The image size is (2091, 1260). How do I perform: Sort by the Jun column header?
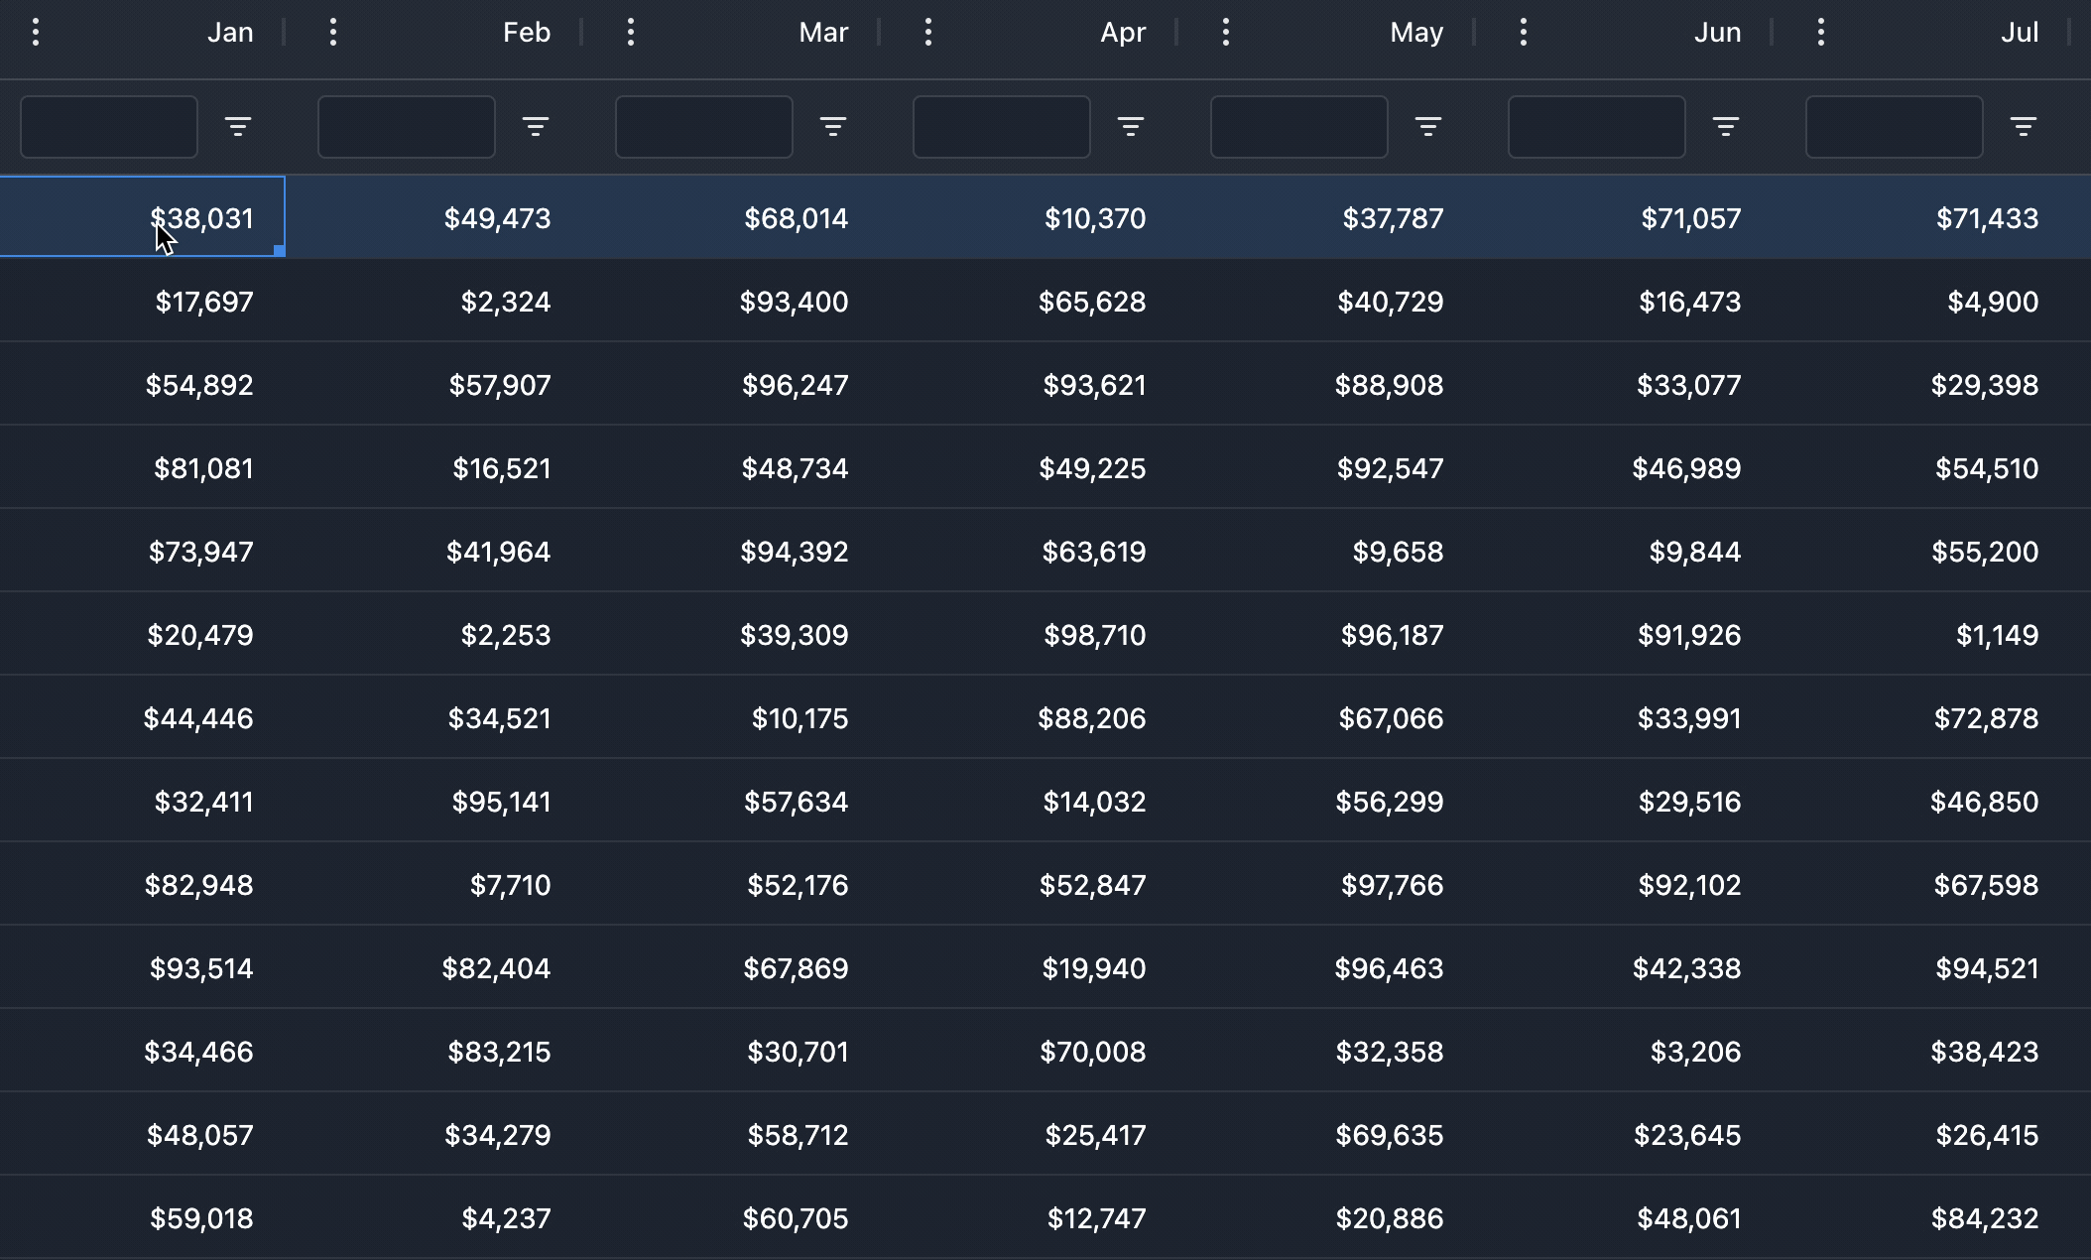[x=1718, y=33]
